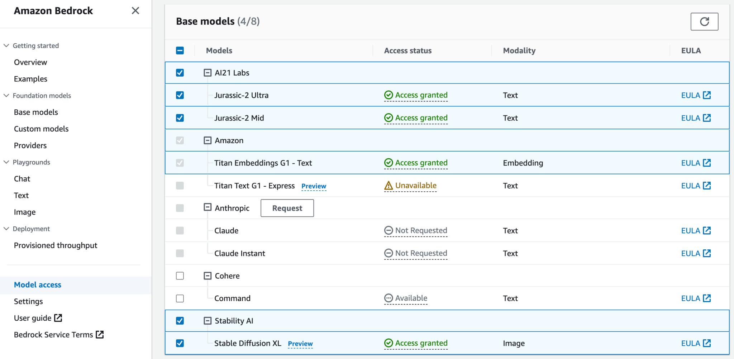734x359 pixels.
Task: Toggle the select-all checkbox in the table header
Action: 180,51
